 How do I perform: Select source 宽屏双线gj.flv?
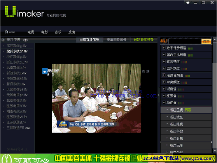(x=17, y=46)
